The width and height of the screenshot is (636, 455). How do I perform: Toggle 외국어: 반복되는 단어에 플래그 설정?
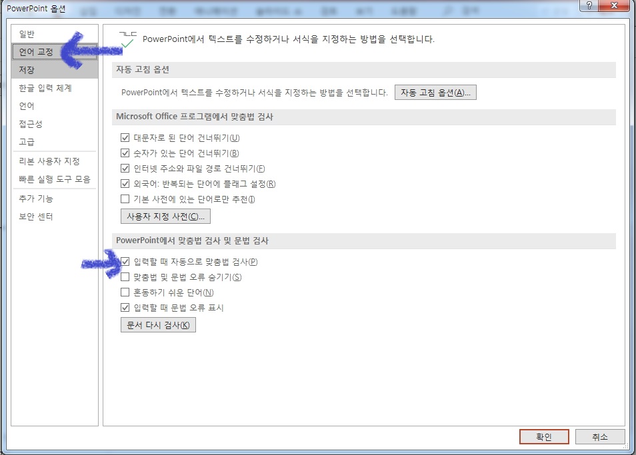tap(125, 184)
